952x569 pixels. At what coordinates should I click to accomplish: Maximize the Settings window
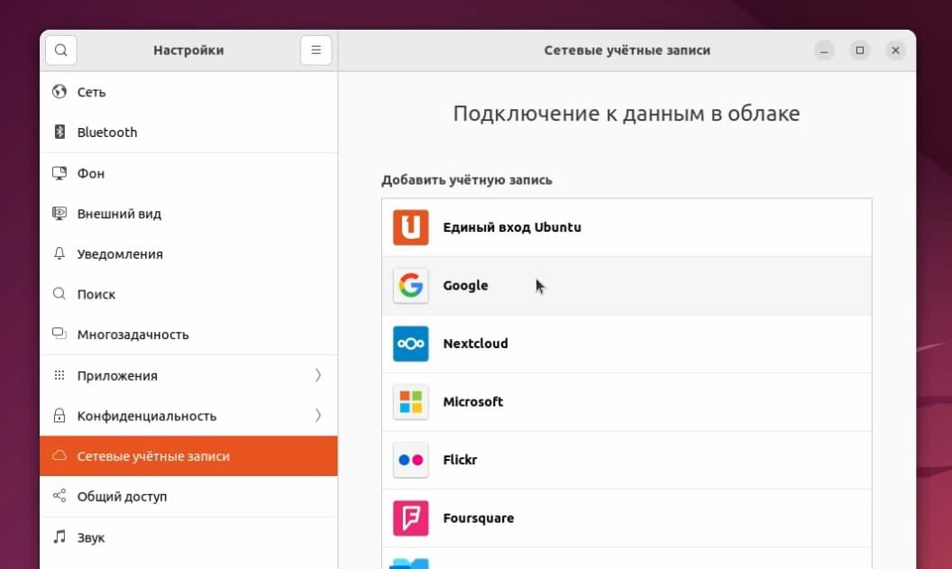coord(860,50)
